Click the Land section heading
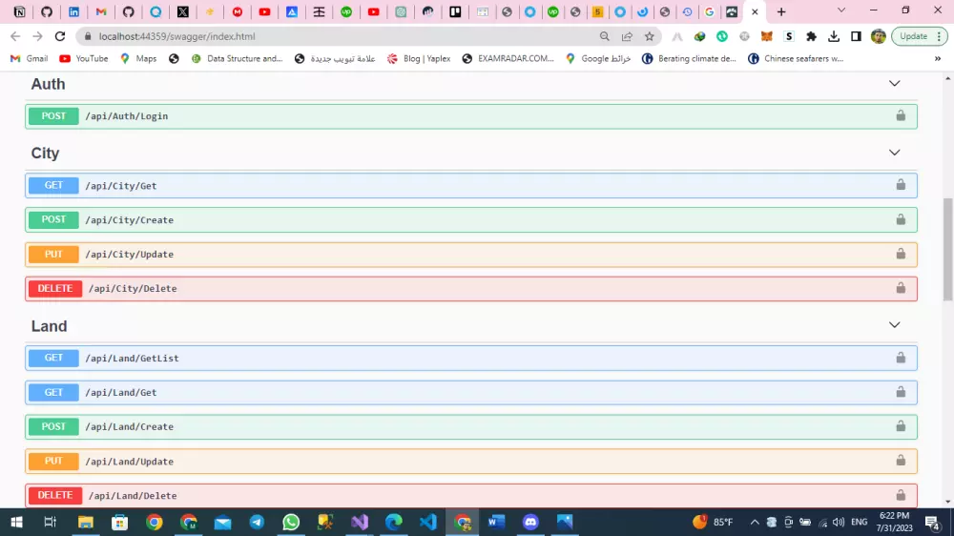Image resolution: width=954 pixels, height=536 pixels. (x=49, y=326)
